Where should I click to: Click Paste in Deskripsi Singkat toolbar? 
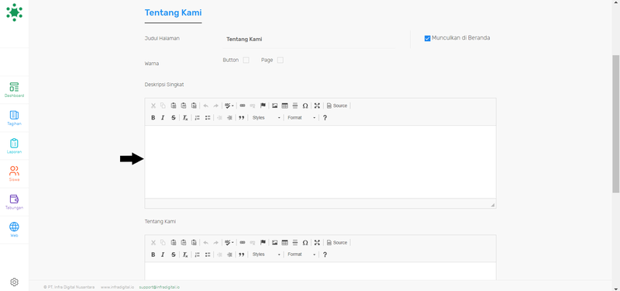click(x=173, y=106)
